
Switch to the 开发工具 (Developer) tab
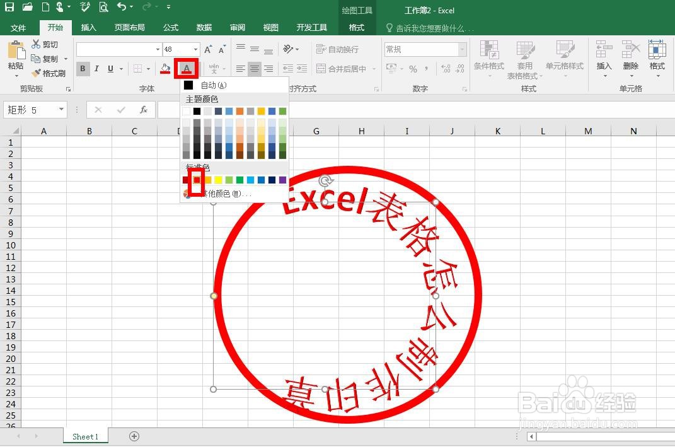[x=312, y=28]
